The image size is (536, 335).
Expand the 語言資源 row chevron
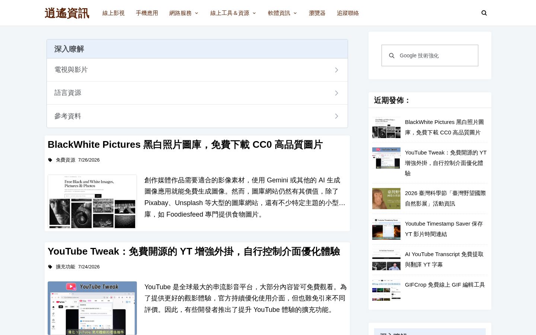(336, 93)
